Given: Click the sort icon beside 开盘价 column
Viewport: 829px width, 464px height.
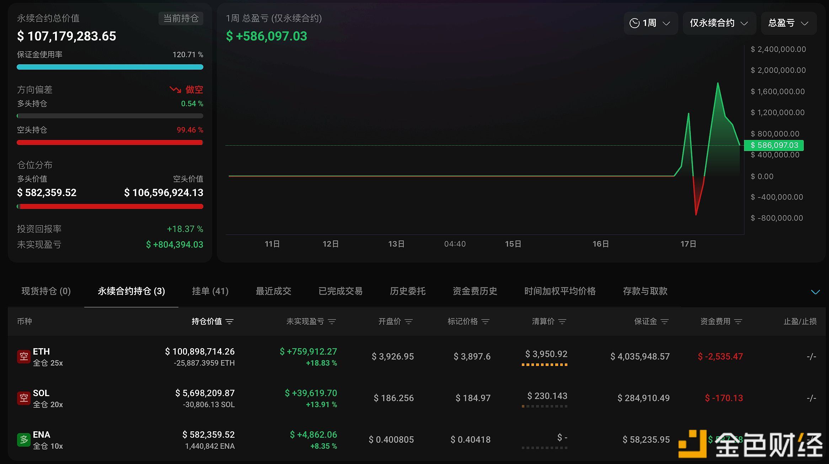Looking at the screenshot, I should pos(409,322).
